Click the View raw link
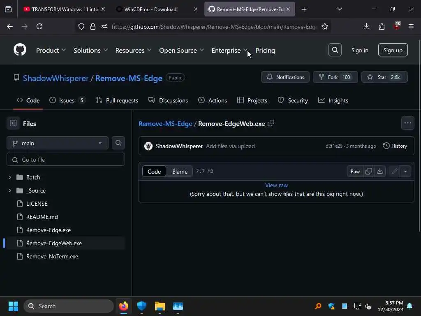This screenshot has width=421, height=316. (x=276, y=185)
